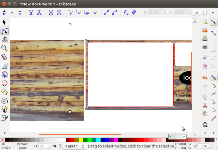Toggle the enable snapping button
The width and height of the screenshot is (218, 150).
pyautogui.click(x=214, y=23)
